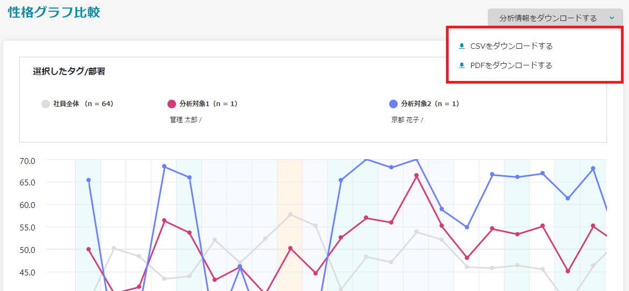Click the name 管理 太郎
629x291 pixels.
pos(184,120)
